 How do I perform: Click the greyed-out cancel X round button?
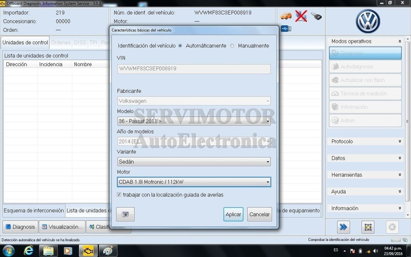[392, 227]
